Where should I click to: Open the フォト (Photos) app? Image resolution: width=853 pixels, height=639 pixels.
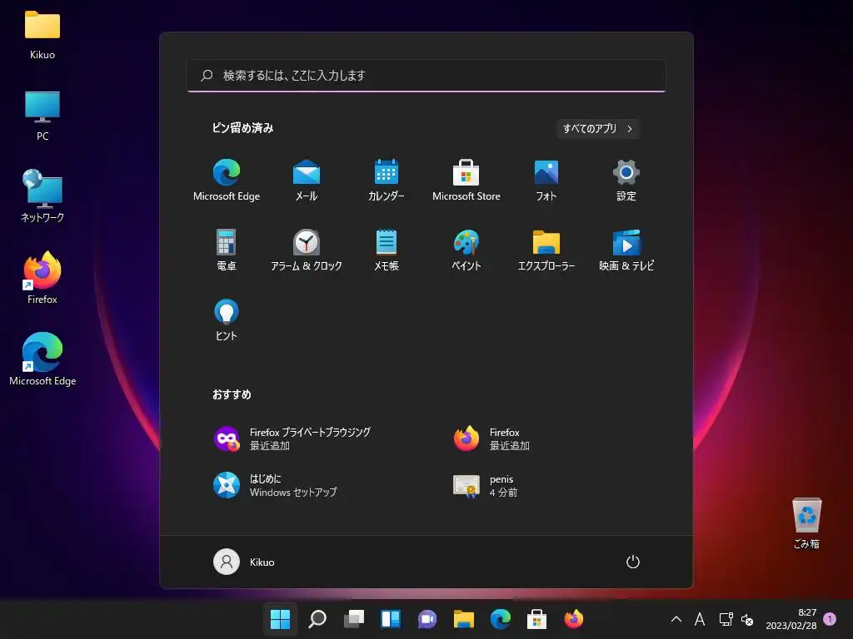click(546, 180)
